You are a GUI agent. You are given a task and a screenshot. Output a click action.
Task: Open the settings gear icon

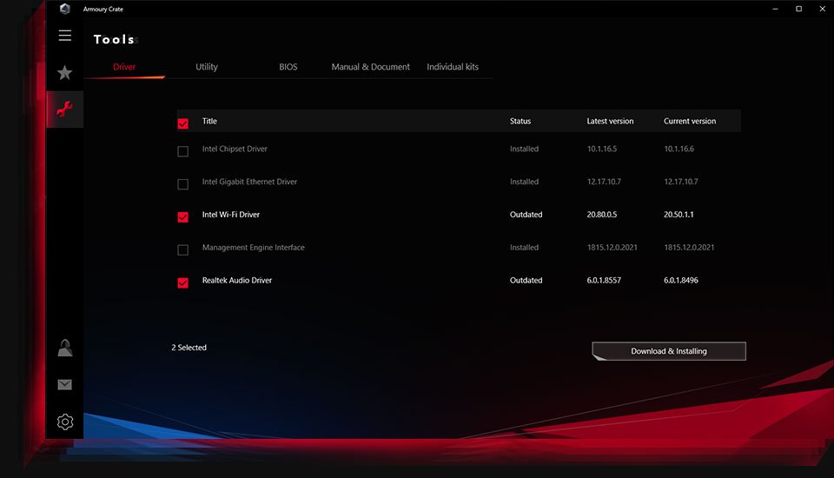pyautogui.click(x=65, y=422)
